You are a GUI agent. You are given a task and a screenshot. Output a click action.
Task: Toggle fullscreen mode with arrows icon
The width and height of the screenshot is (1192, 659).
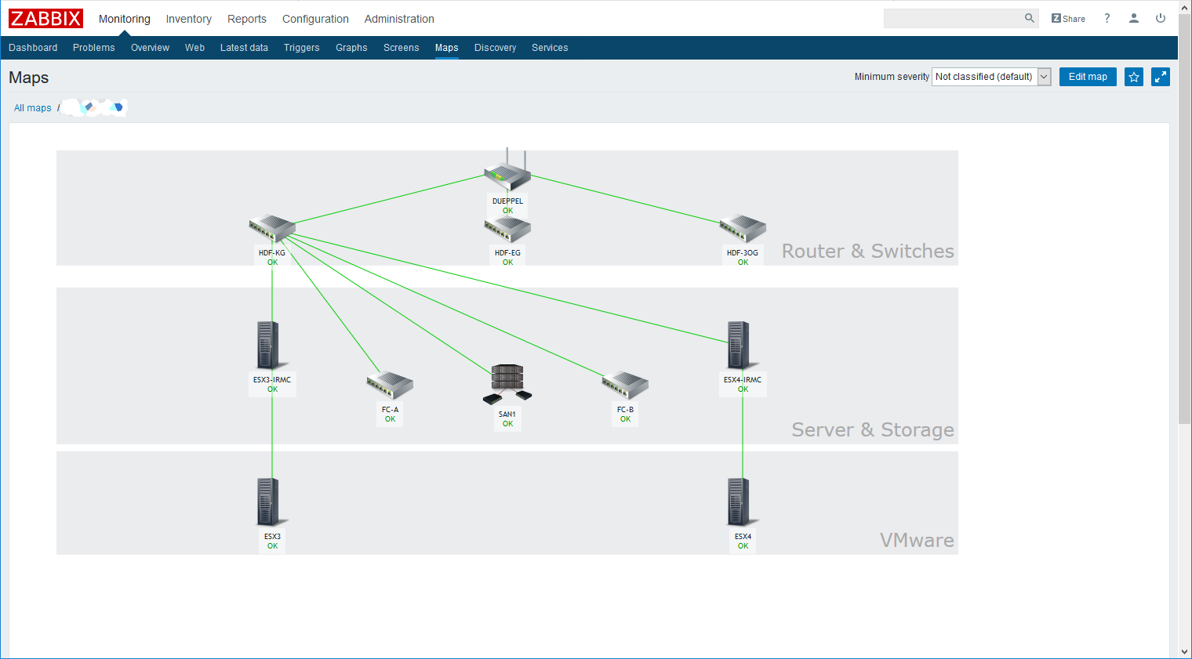[1160, 77]
